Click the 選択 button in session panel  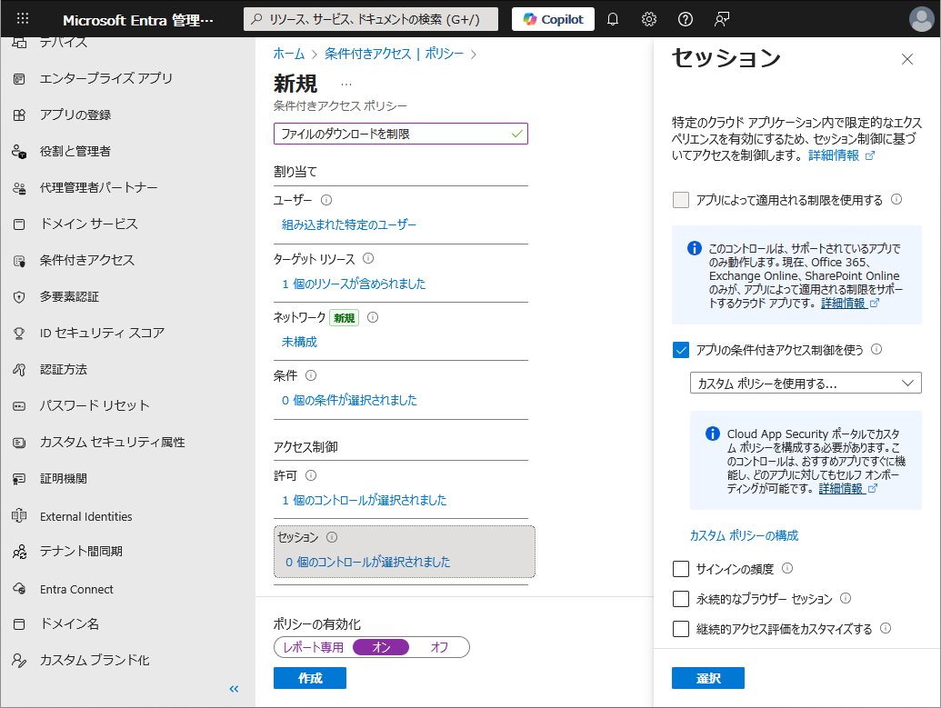tap(708, 678)
